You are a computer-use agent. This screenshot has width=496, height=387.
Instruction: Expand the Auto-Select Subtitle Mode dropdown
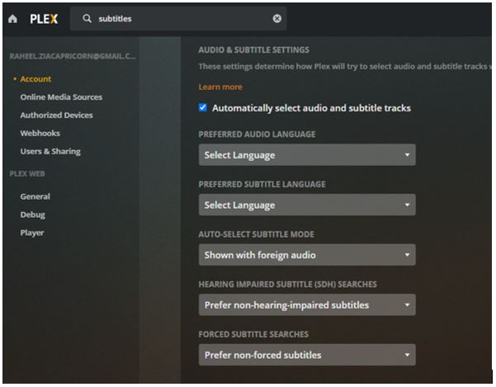coord(307,255)
